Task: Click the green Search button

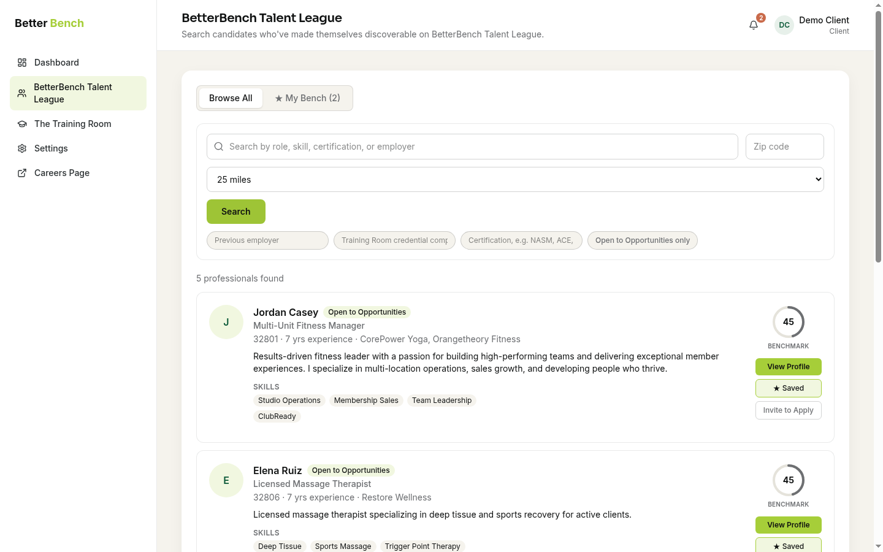Action: click(x=236, y=212)
